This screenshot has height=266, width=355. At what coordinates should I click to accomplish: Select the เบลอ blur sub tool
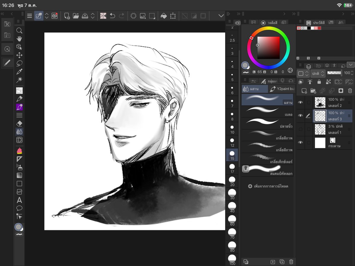click(267, 111)
